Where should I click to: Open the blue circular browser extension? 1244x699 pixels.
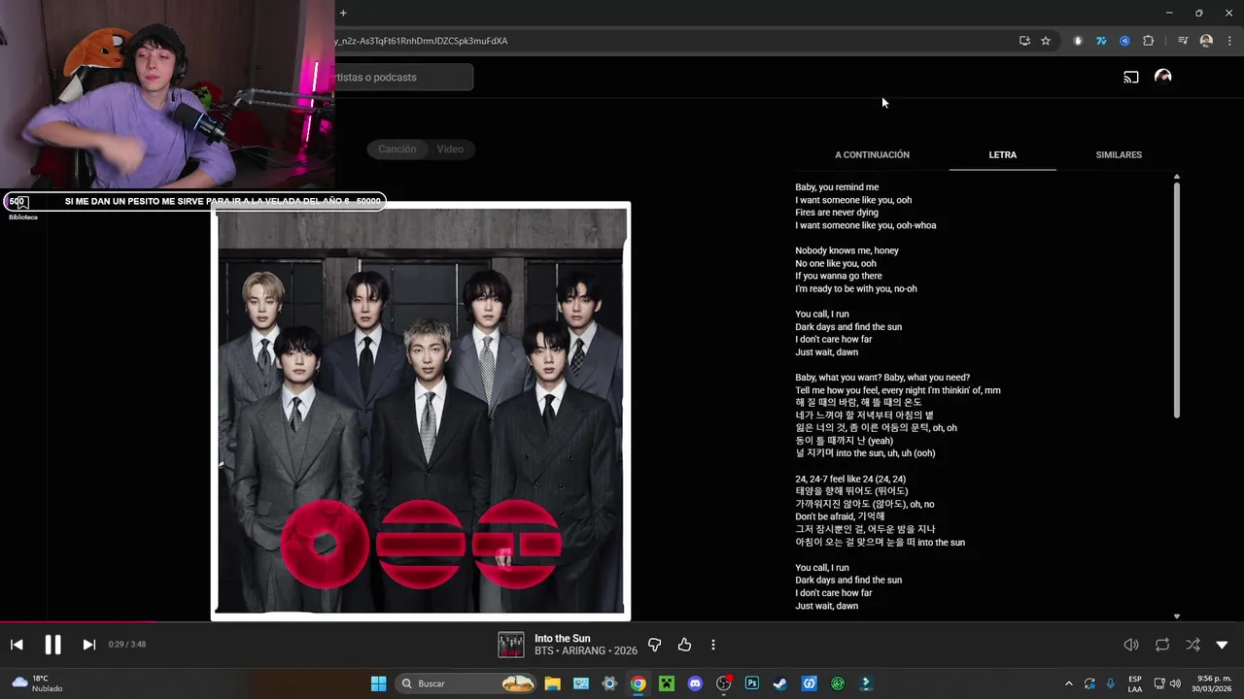(x=1124, y=41)
